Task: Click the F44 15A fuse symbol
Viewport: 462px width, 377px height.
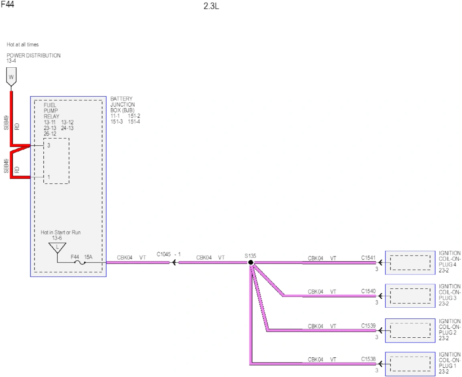Action: tap(80, 262)
